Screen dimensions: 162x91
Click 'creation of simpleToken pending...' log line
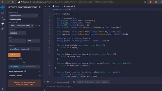point(59,87)
